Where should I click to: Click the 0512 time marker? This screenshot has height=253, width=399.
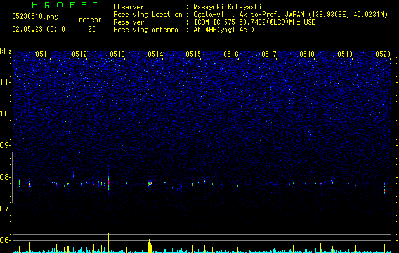coord(79,54)
